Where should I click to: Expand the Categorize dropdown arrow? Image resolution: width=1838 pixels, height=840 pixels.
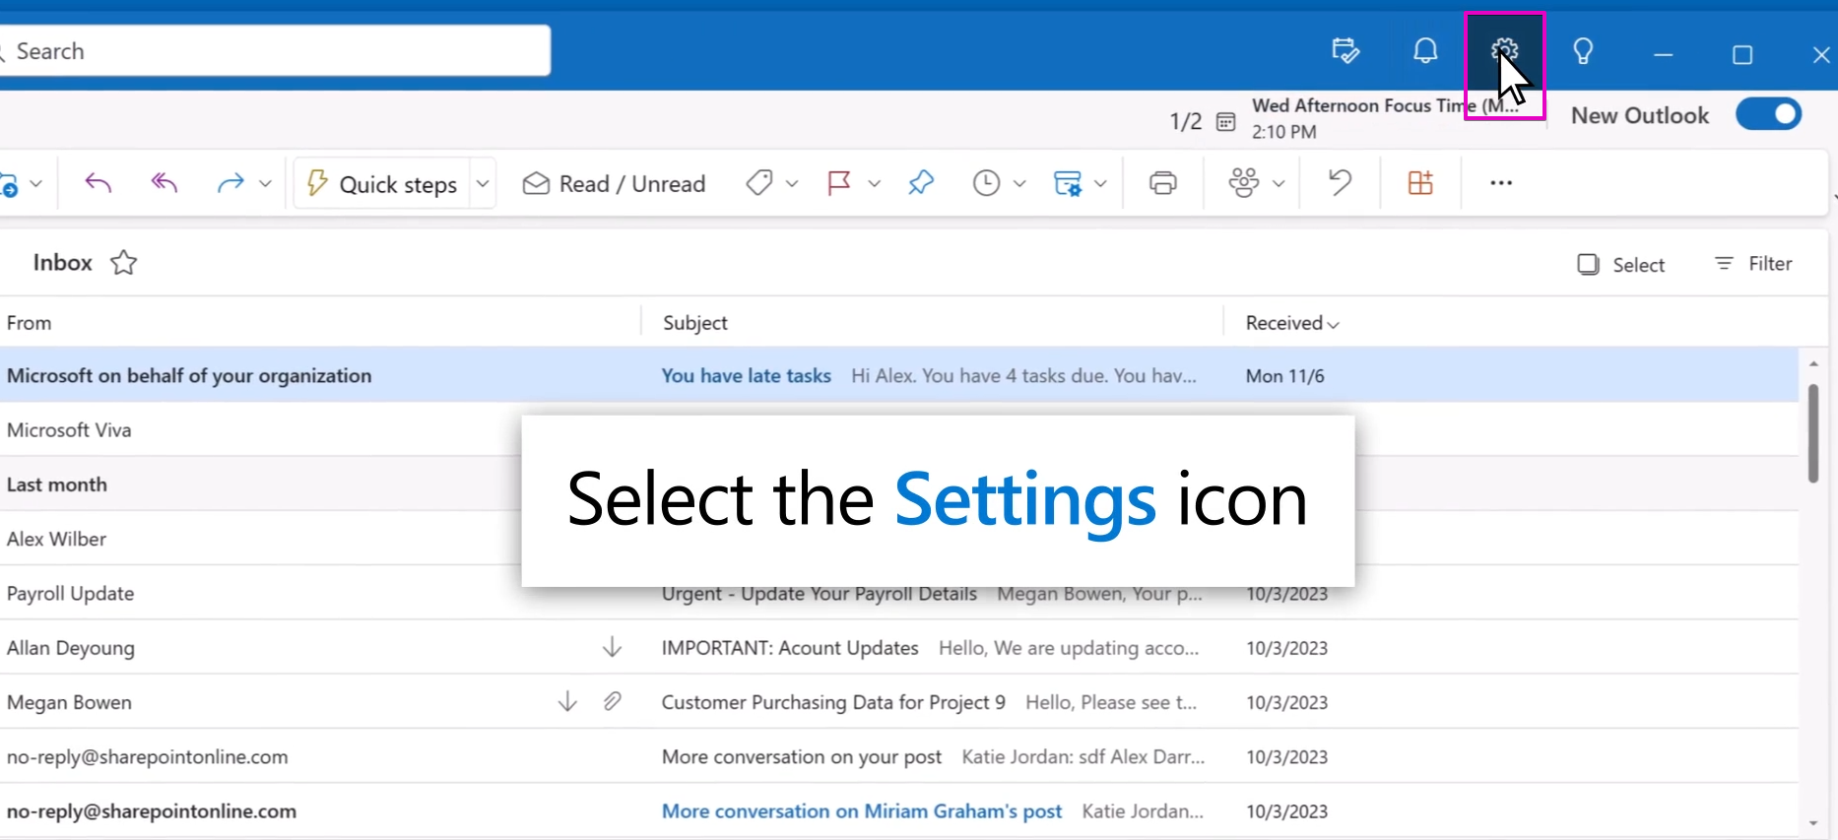click(x=791, y=183)
